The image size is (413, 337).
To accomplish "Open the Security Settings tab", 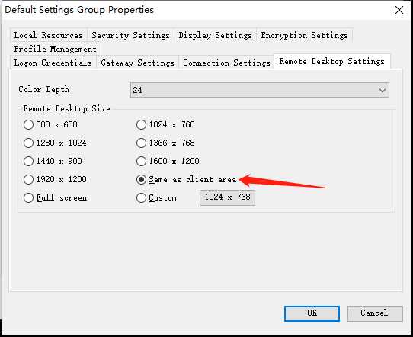I will (x=130, y=35).
